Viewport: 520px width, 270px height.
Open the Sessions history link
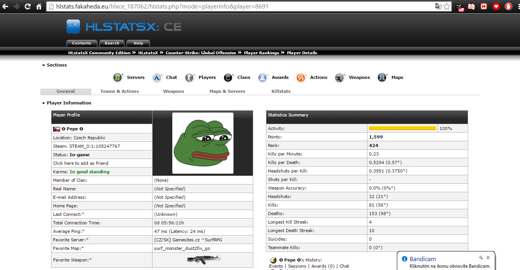tap(297, 266)
